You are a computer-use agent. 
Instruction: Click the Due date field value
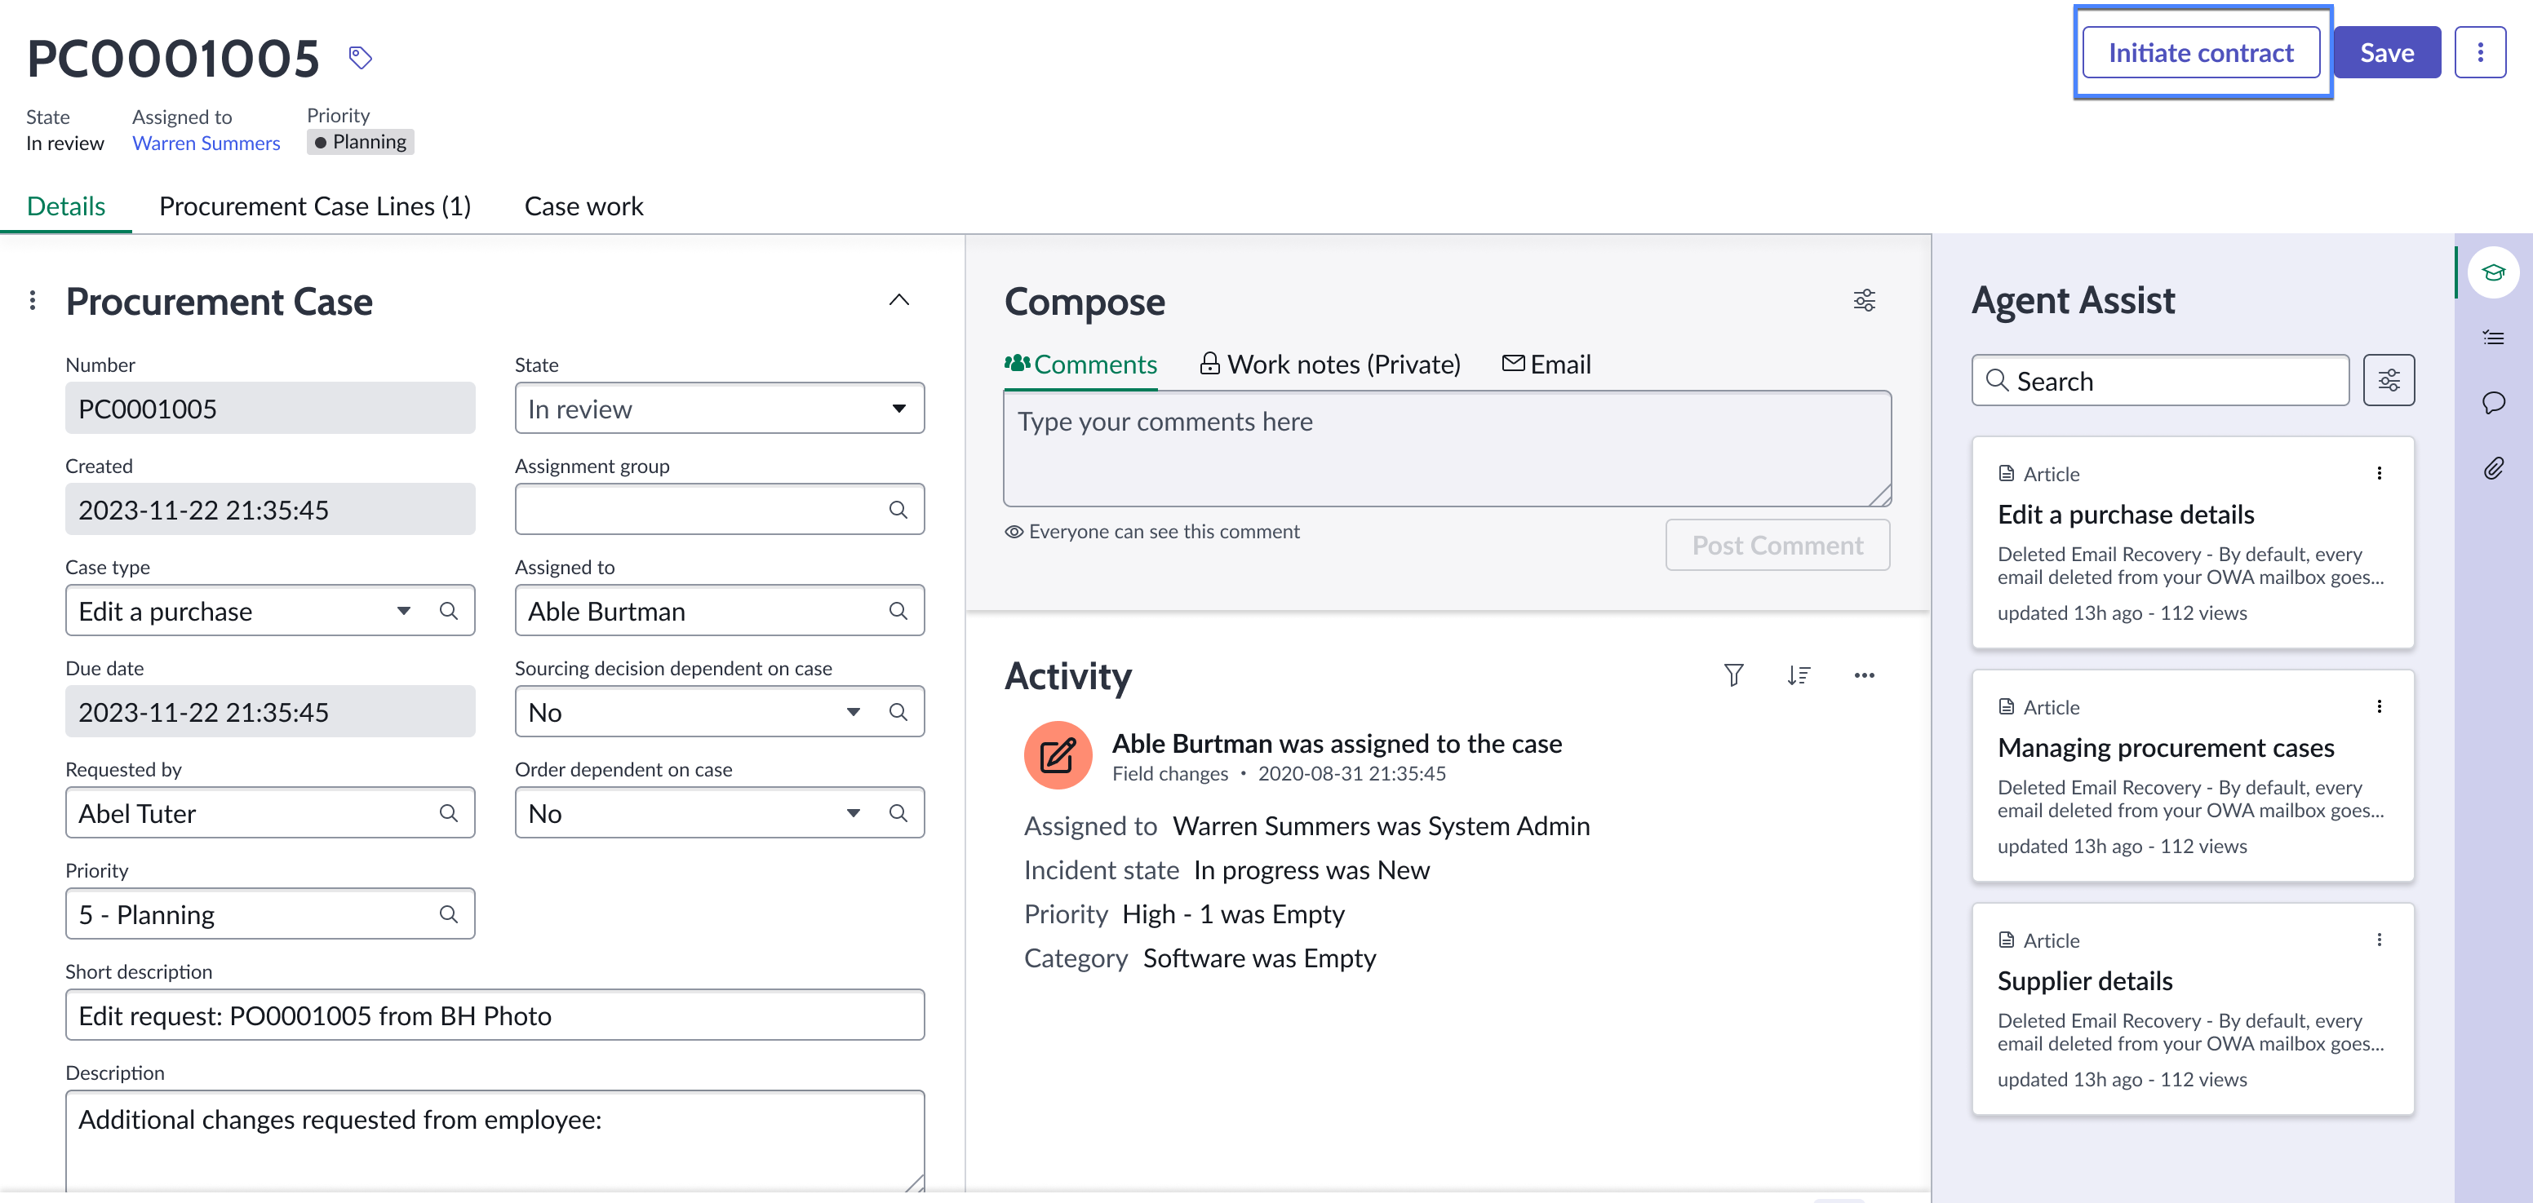tap(270, 711)
